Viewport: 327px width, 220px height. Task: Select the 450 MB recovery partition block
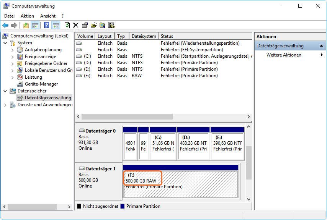(130, 144)
